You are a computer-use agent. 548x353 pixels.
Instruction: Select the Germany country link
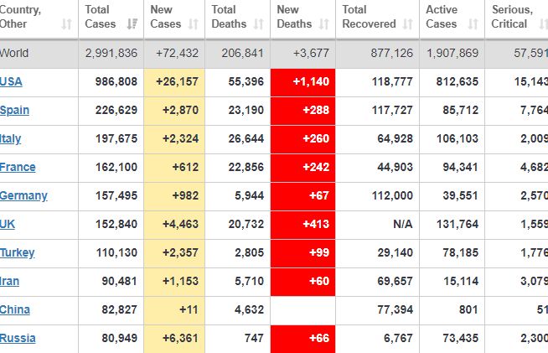pyautogui.click(x=23, y=195)
